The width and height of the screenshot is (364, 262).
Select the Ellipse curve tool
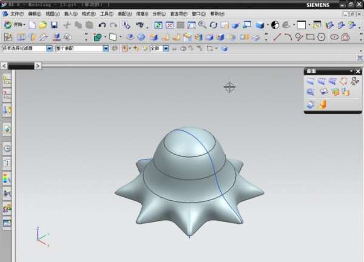coord(334,37)
